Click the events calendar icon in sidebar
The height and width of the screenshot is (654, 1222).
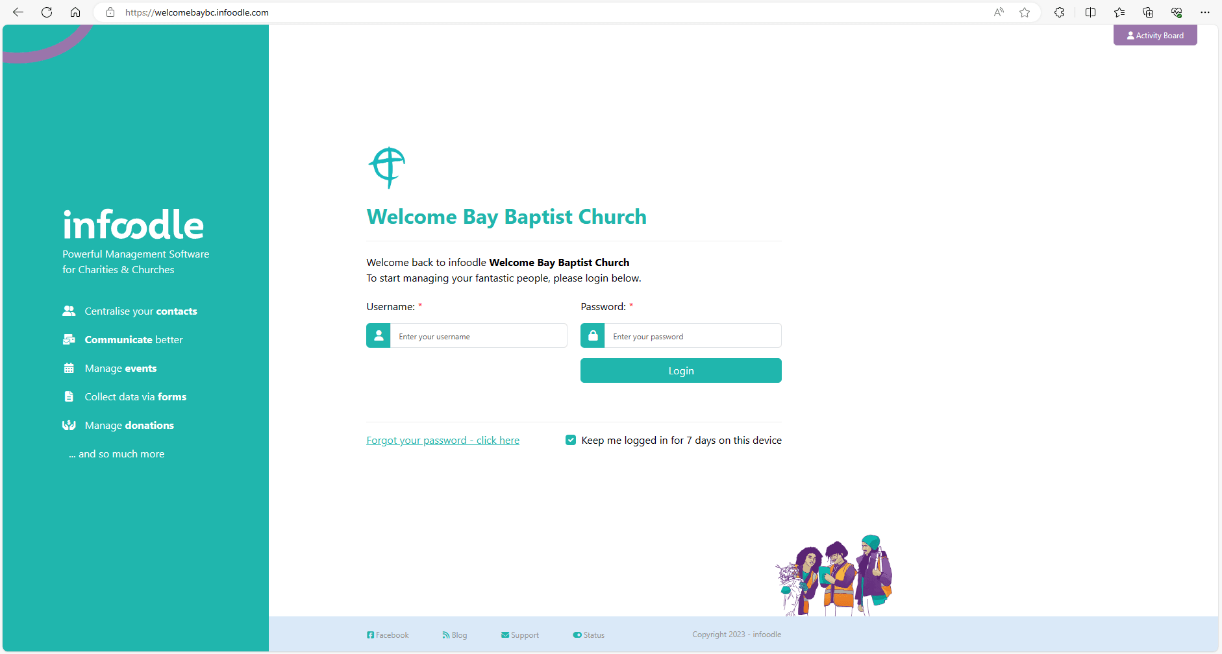pos(69,368)
